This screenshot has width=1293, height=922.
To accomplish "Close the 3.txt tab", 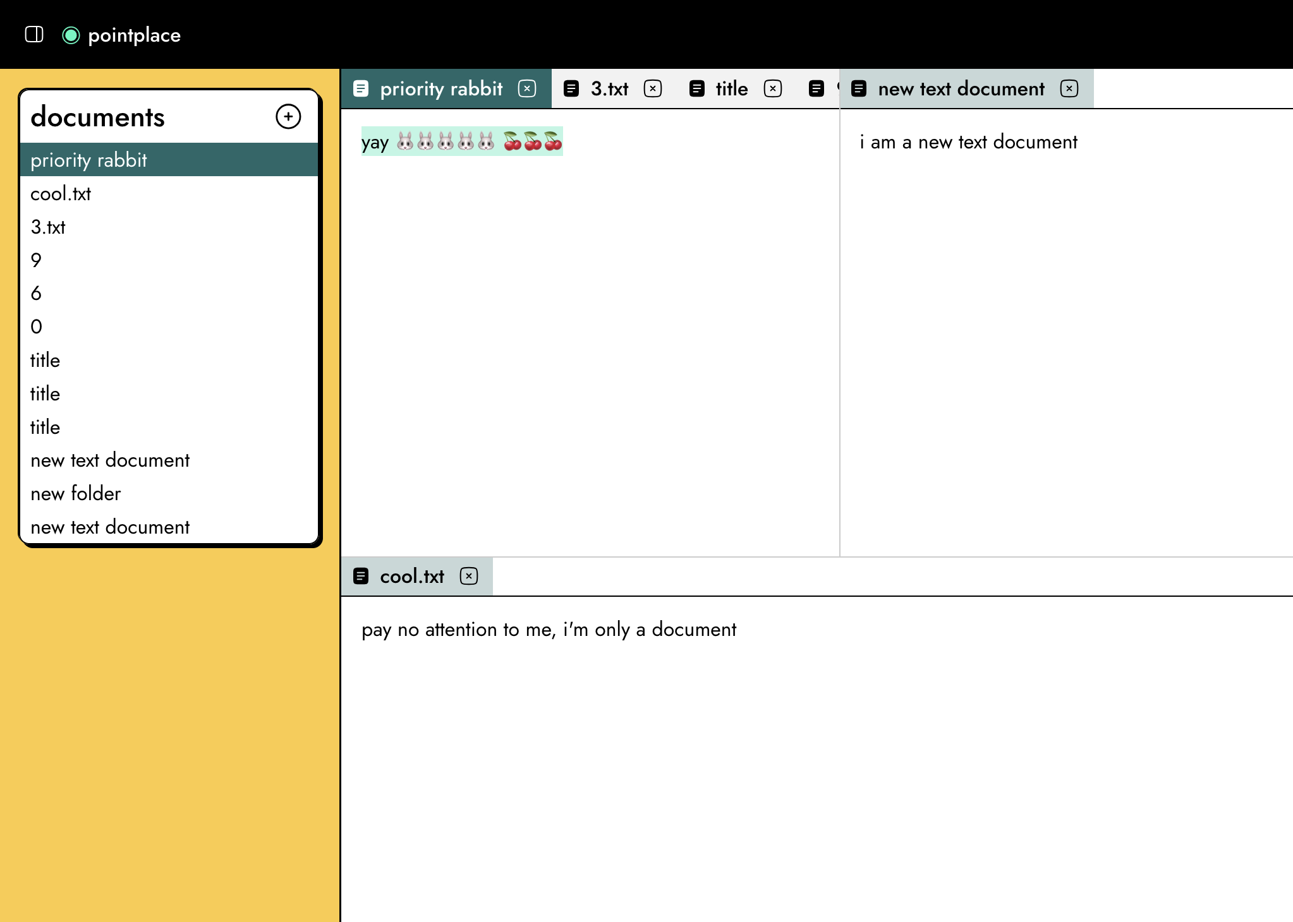I will coord(653,88).
